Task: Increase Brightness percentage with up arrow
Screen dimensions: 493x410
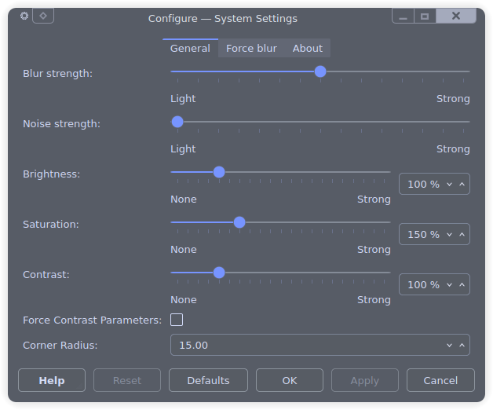Action: tap(462, 184)
